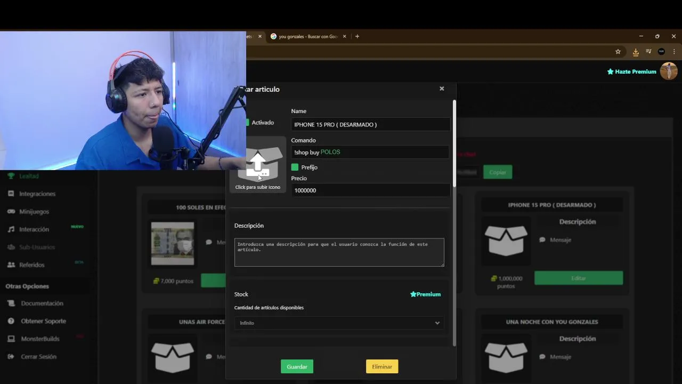Click the coins icon next to 1,000,000 puntos

click(x=494, y=278)
